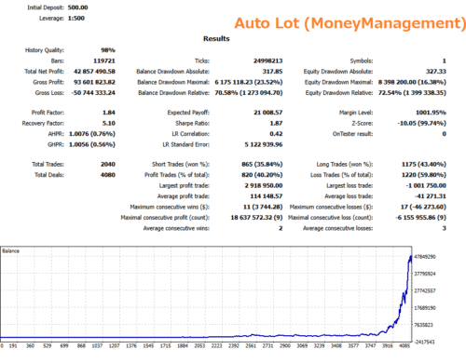
Task: Click the Bars count 119721
Action: [104, 60]
